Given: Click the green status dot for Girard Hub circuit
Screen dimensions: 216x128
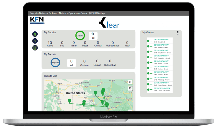Looking at the screenshot, I should [x=148, y=41].
